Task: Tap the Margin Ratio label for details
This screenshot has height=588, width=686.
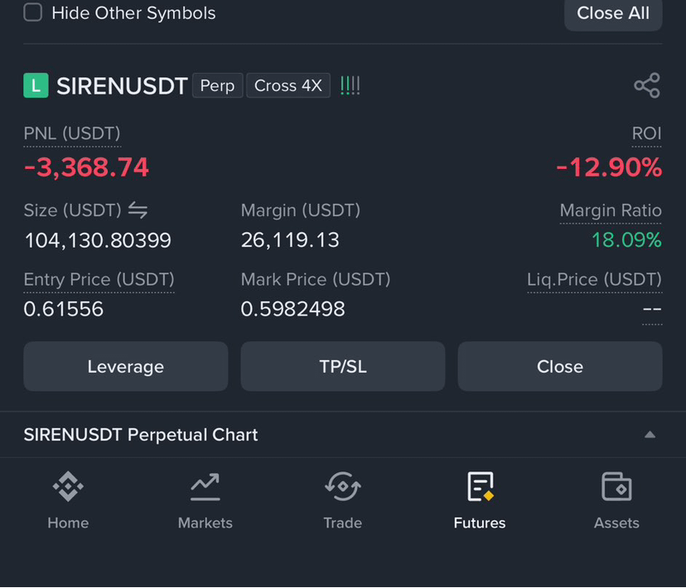Action: coord(611,210)
